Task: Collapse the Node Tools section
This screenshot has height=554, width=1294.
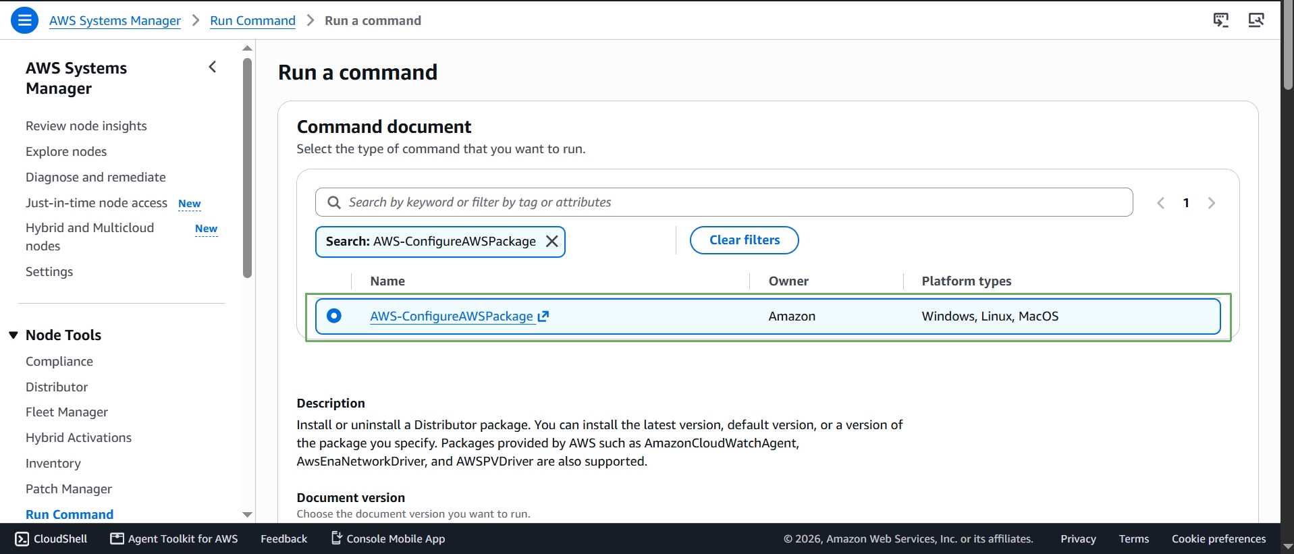Action: pos(14,335)
